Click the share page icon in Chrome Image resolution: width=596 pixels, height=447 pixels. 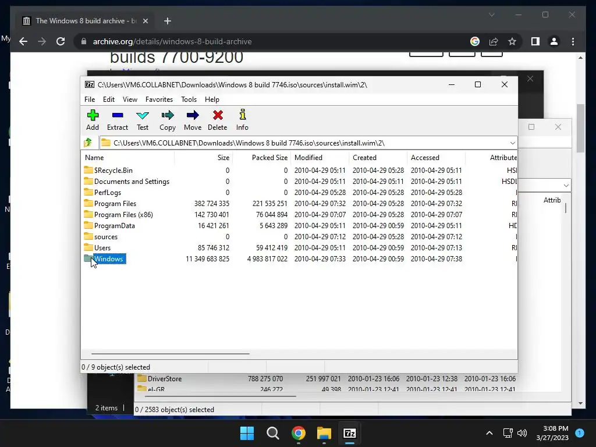494,41
